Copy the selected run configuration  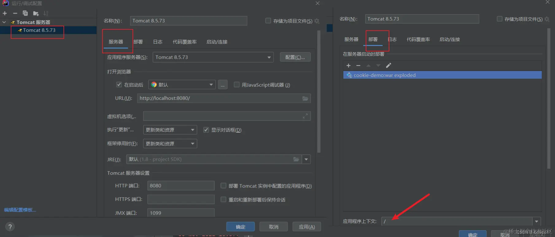coord(25,13)
